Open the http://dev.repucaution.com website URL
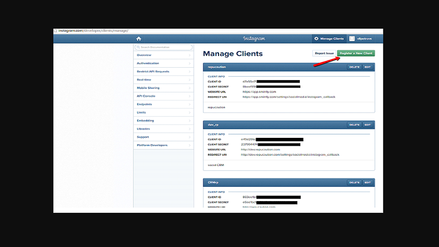The height and width of the screenshot is (247, 439). pyautogui.click(x=260, y=149)
